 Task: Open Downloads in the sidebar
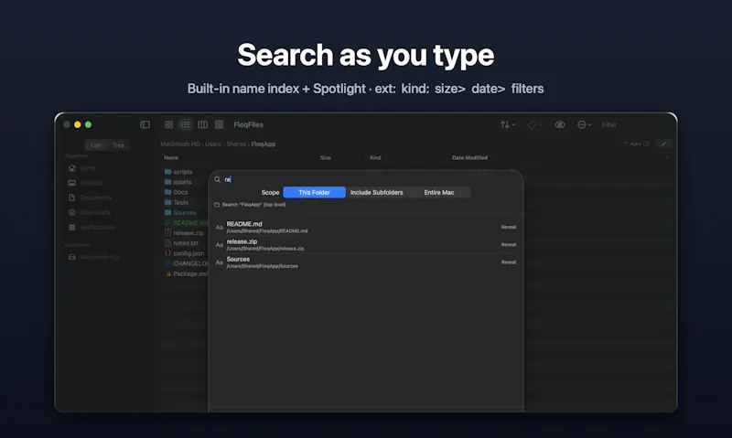95,212
